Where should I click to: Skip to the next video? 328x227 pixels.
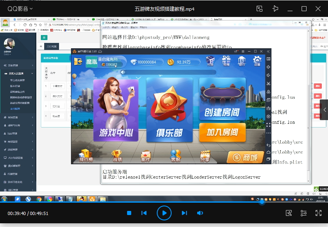tap(184, 213)
